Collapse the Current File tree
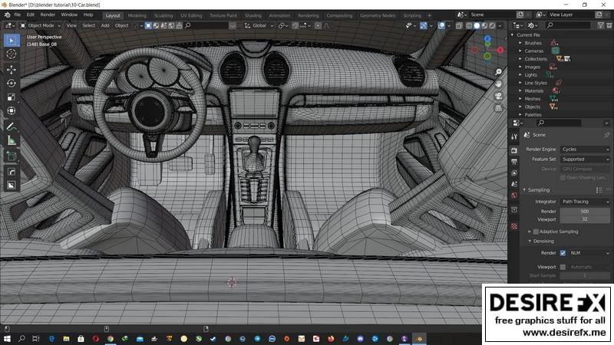This screenshot has width=614, height=345. 512,34
